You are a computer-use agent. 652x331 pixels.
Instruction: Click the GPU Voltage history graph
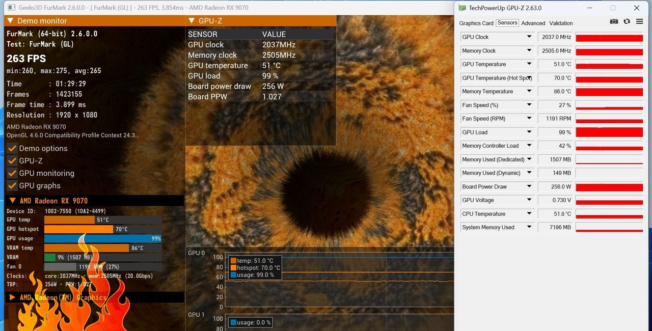(x=609, y=200)
